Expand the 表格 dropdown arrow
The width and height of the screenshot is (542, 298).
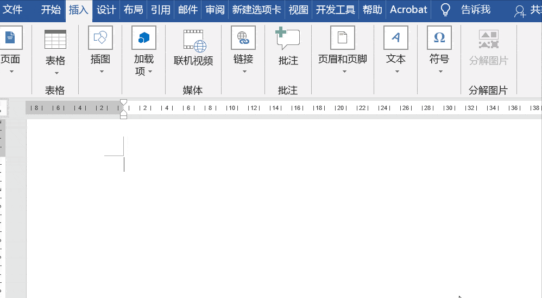click(x=56, y=73)
